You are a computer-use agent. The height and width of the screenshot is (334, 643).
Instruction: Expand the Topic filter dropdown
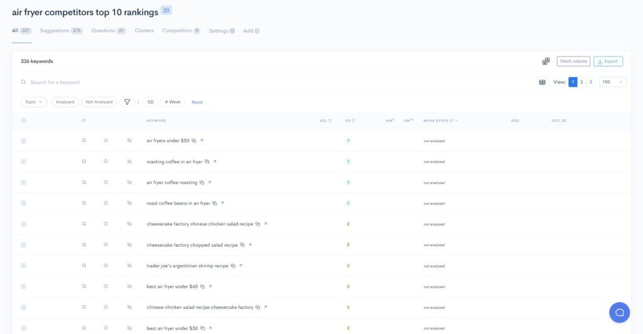34,102
